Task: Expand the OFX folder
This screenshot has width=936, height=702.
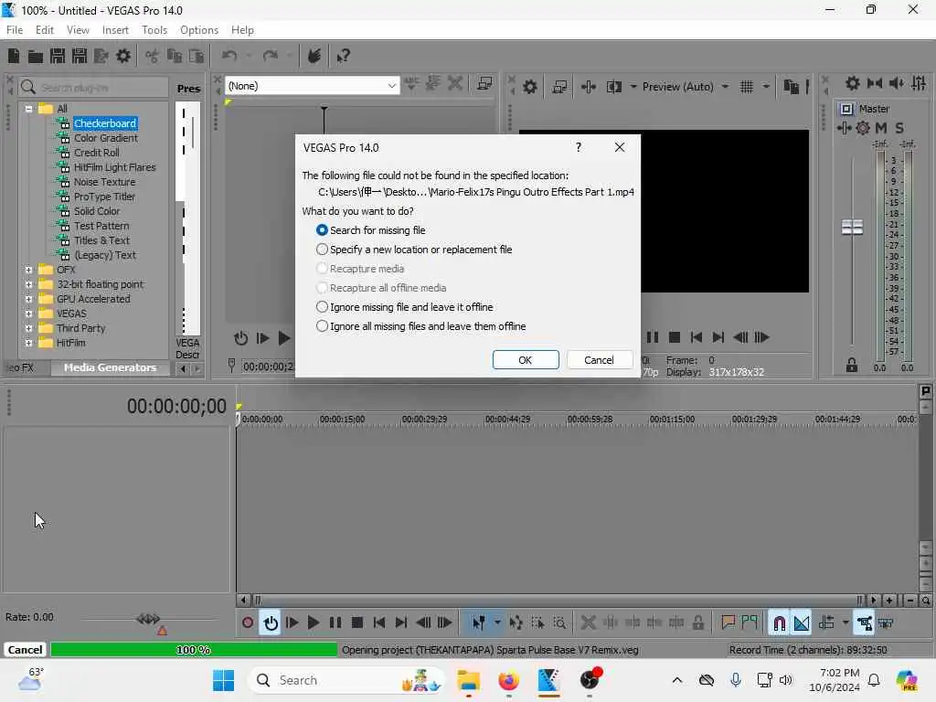Action: click(28, 270)
